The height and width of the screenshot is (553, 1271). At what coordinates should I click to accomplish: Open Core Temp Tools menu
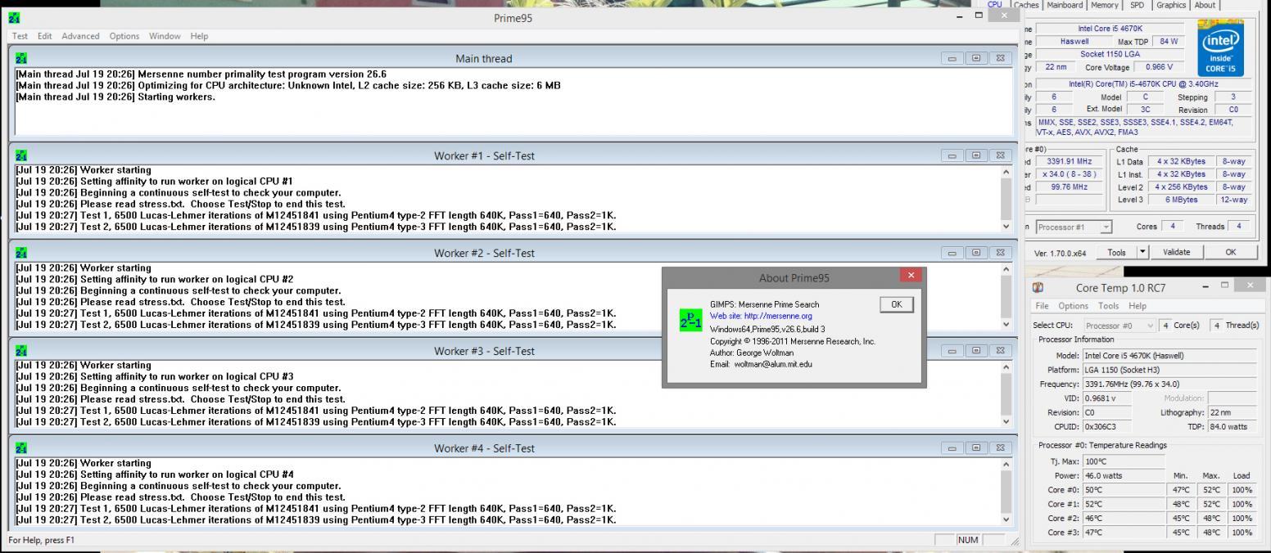(x=1109, y=306)
